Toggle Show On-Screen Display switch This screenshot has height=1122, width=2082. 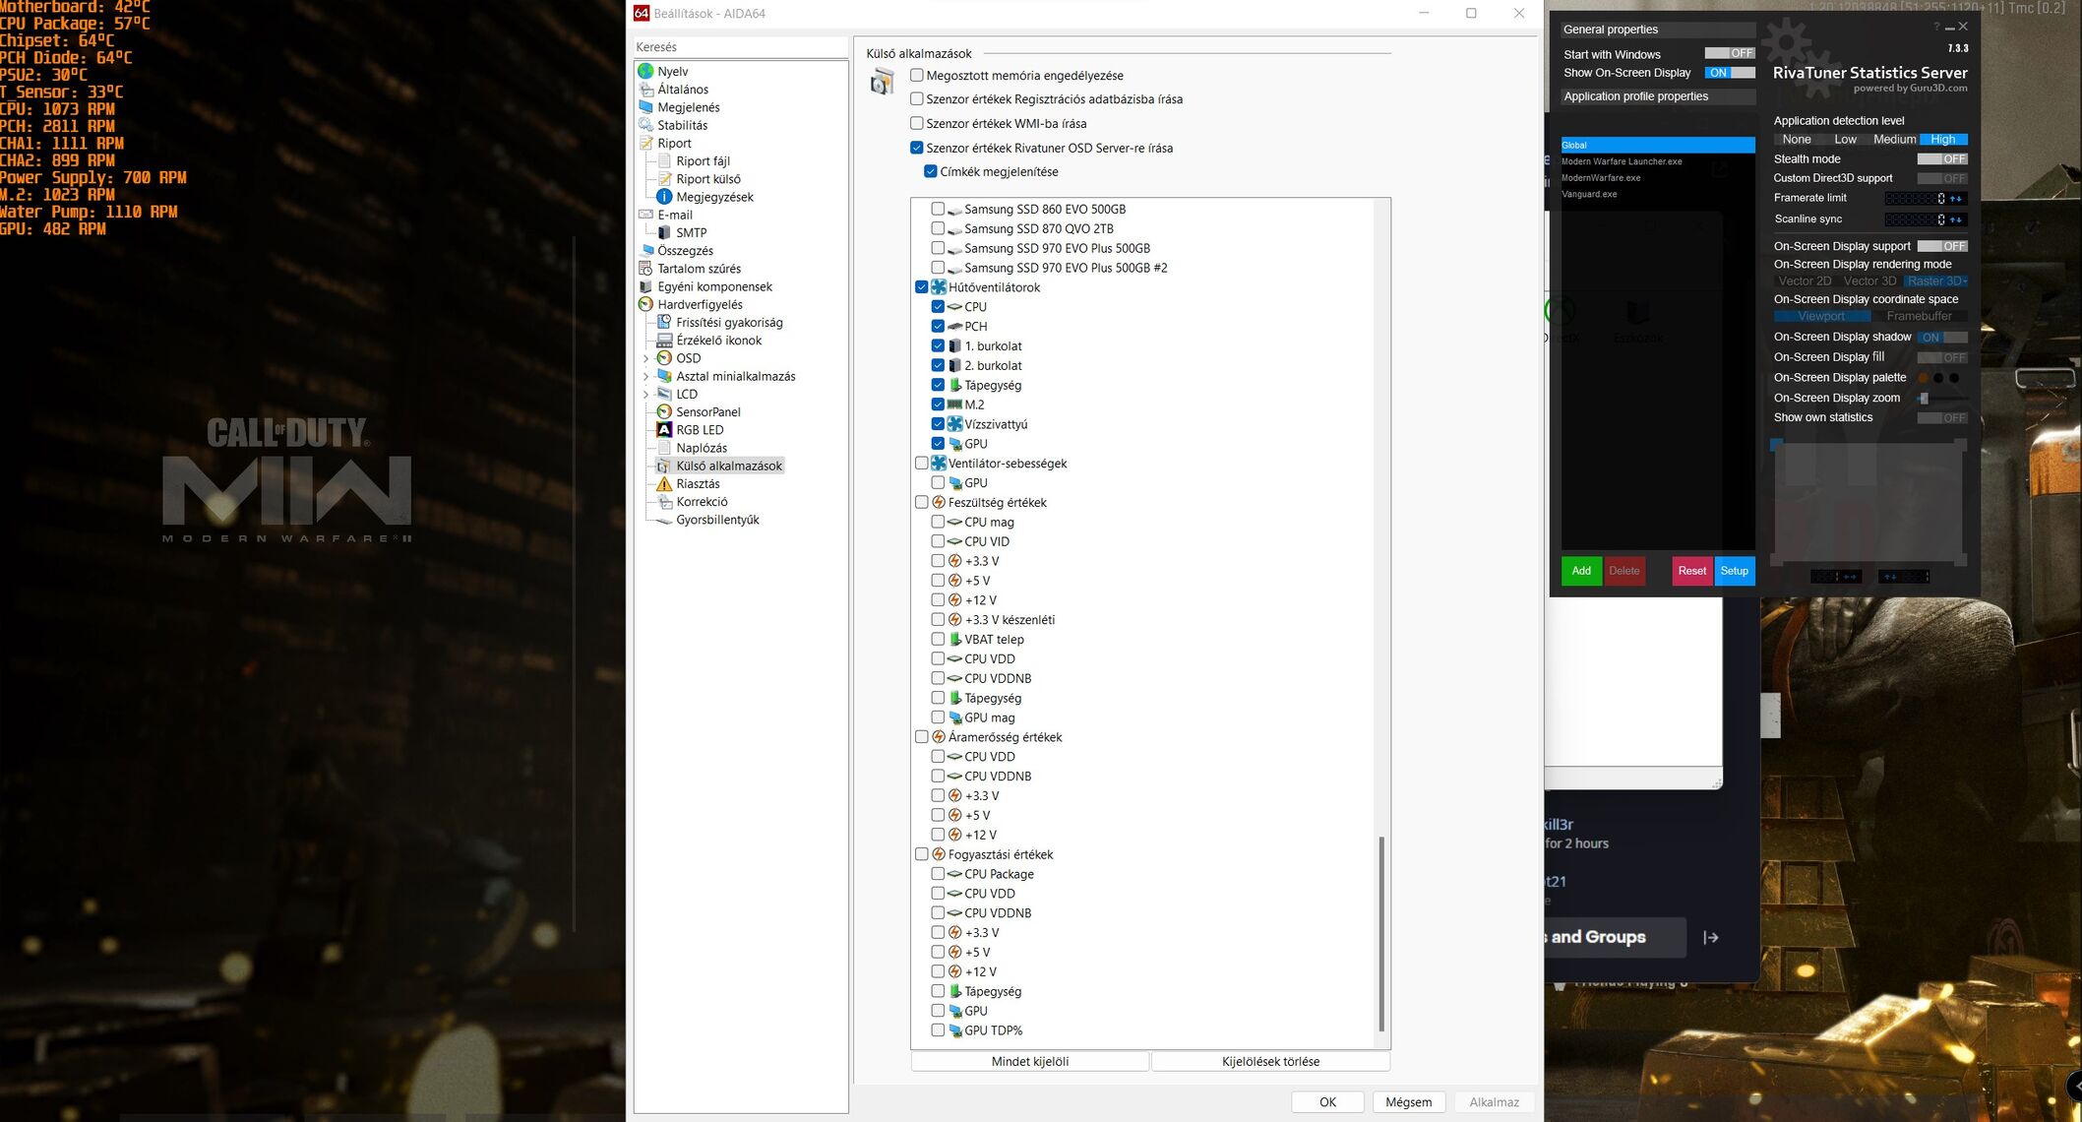pyautogui.click(x=1730, y=73)
